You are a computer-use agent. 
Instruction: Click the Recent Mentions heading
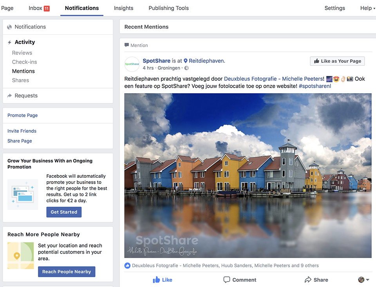[146, 27]
